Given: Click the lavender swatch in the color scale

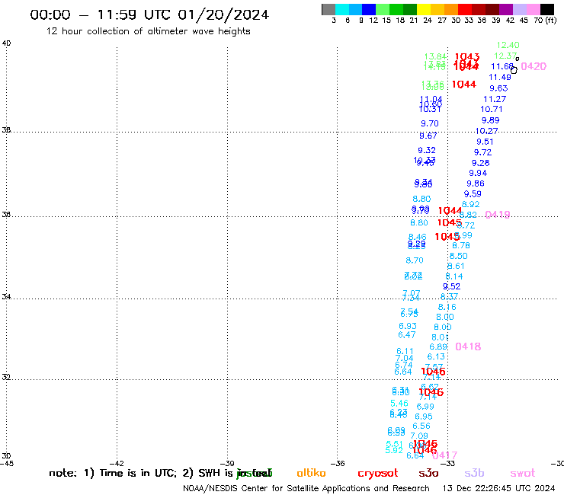Looking at the screenshot, I should click(x=519, y=9).
